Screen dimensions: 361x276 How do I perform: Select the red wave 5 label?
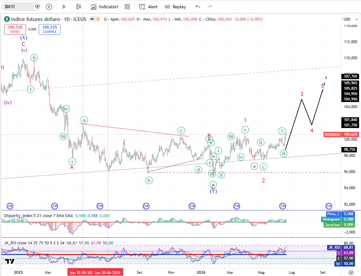pyautogui.click(x=322, y=86)
